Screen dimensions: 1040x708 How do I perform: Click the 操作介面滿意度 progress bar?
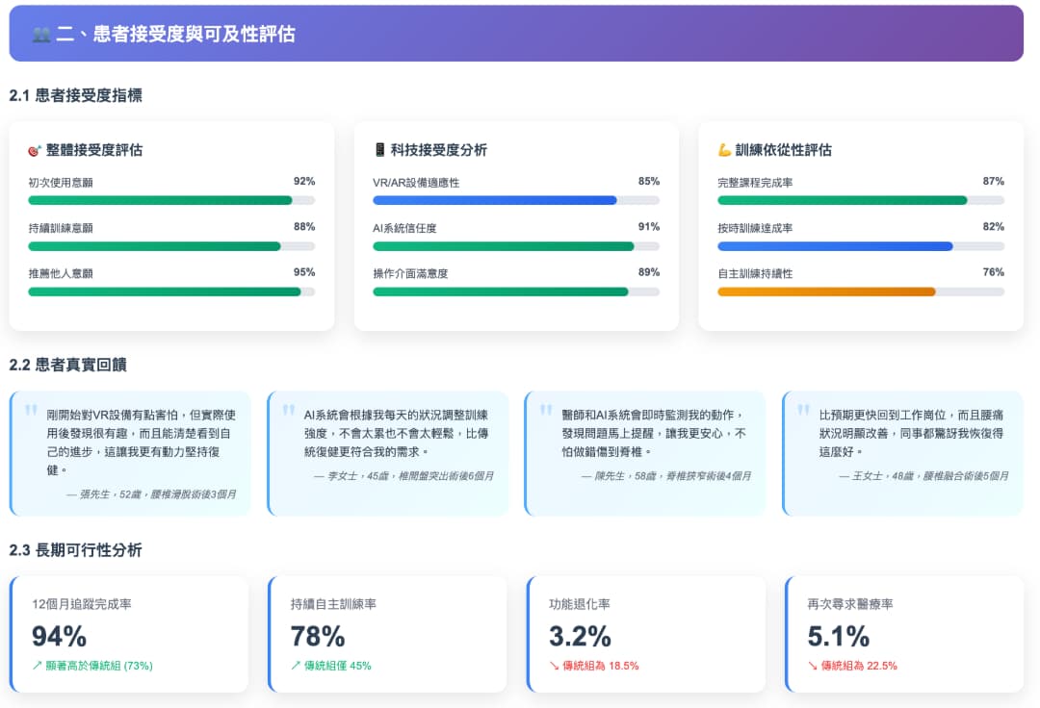(516, 292)
